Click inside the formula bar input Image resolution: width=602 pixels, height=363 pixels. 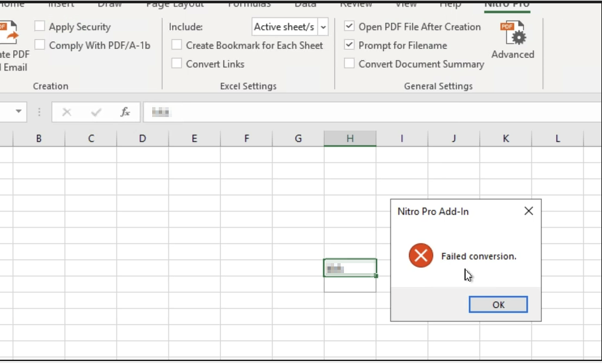(372, 112)
